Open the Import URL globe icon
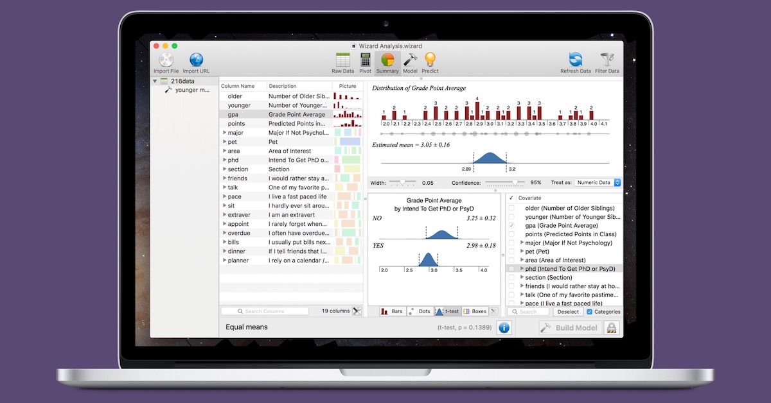771x403 pixels. click(x=196, y=60)
